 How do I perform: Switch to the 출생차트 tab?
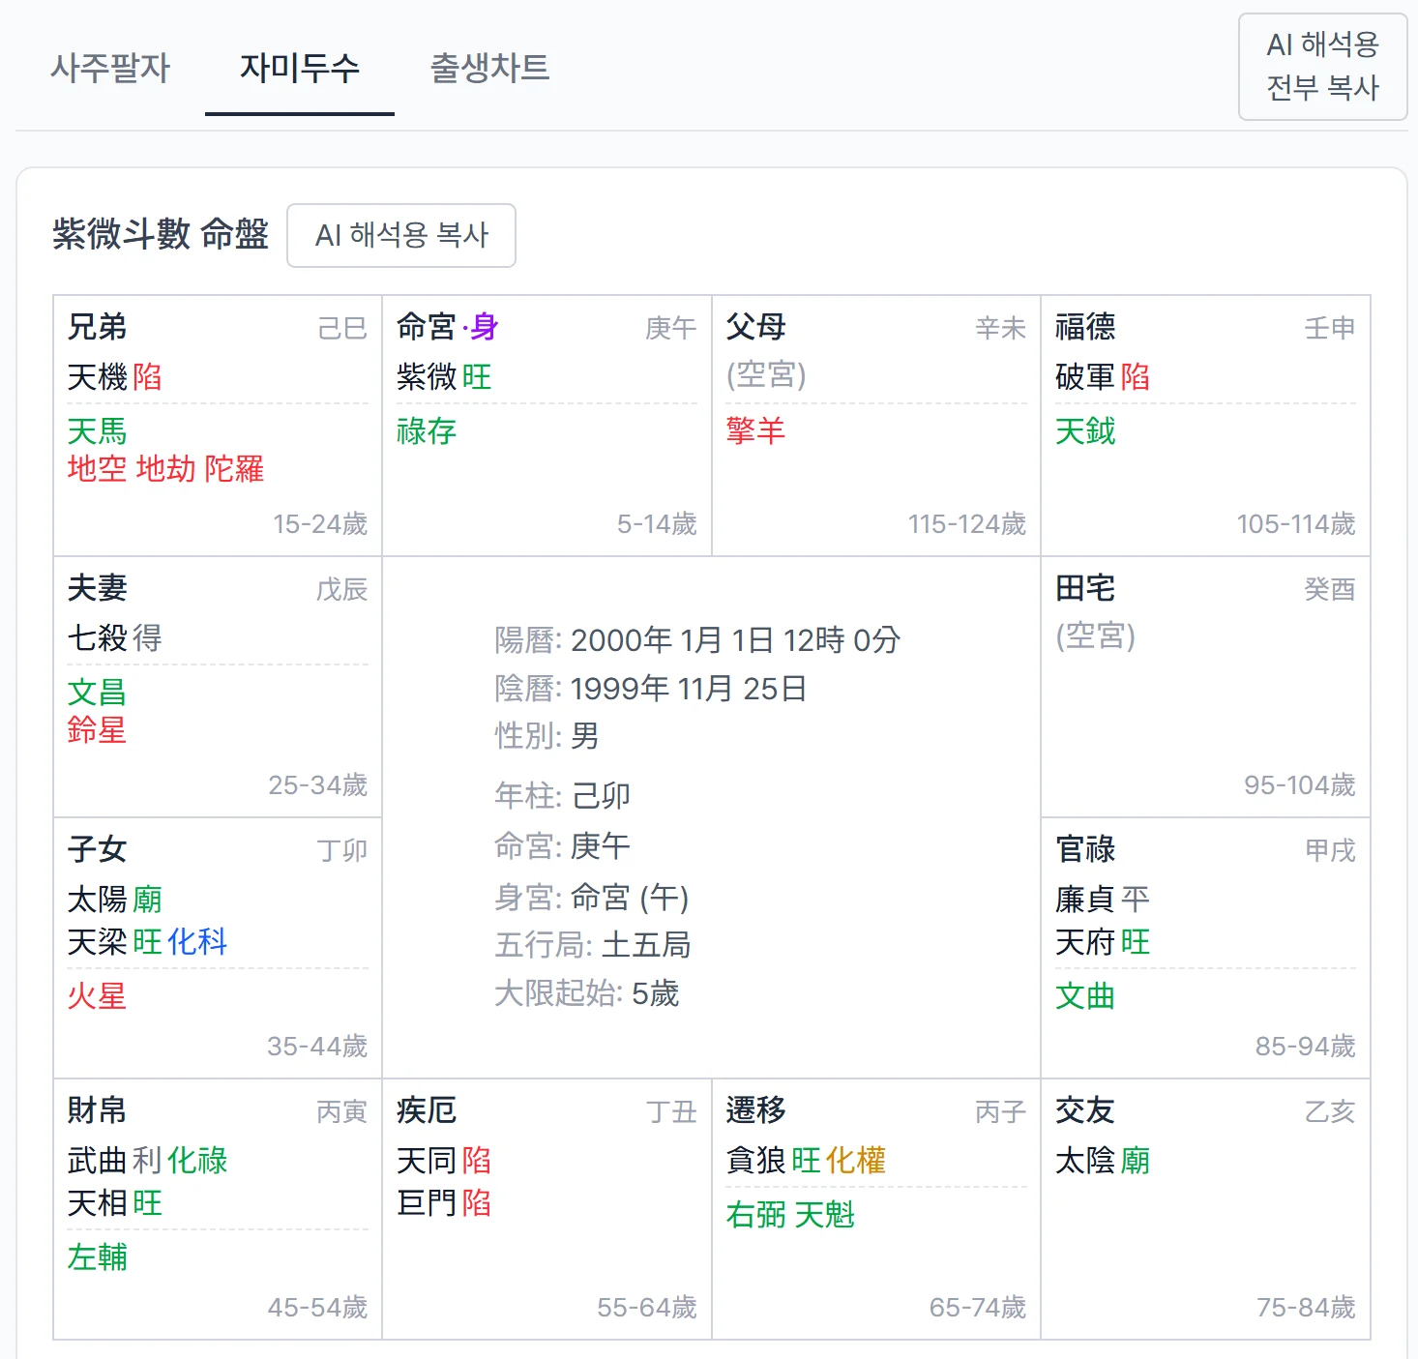pos(488,69)
